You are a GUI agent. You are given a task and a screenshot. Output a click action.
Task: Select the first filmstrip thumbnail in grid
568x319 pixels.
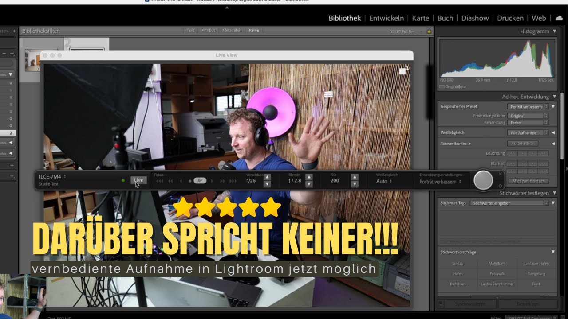pyautogui.click(x=41, y=59)
